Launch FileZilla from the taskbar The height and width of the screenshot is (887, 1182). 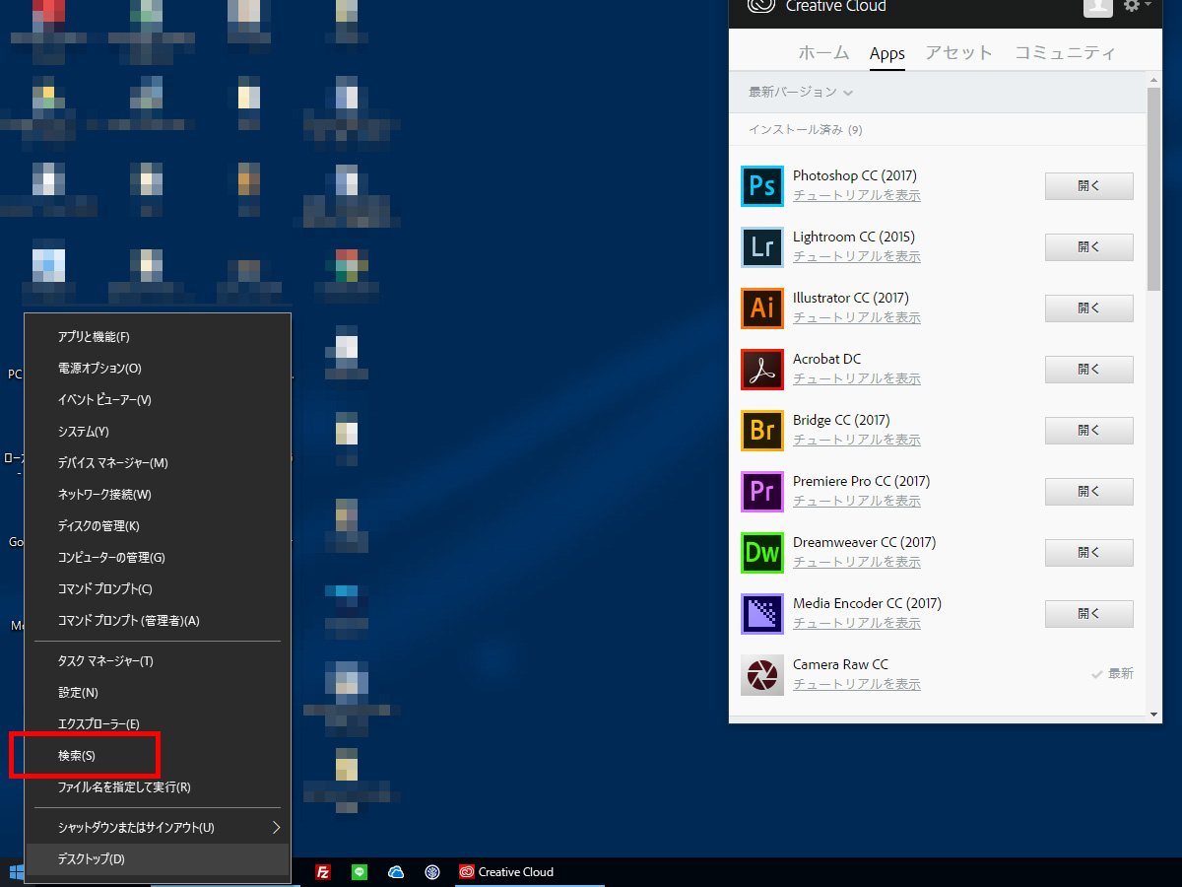pyautogui.click(x=322, y=872)
